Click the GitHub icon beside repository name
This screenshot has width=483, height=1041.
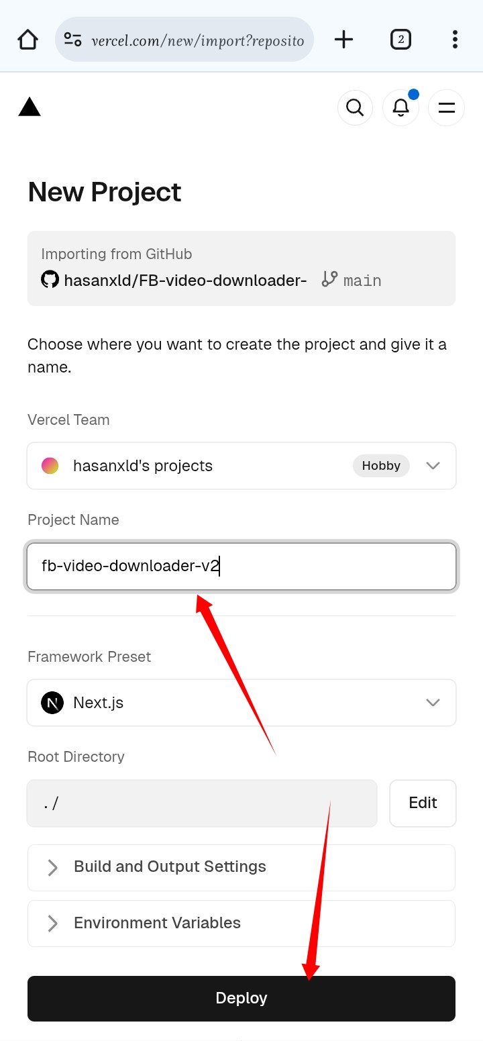(50, 279)
